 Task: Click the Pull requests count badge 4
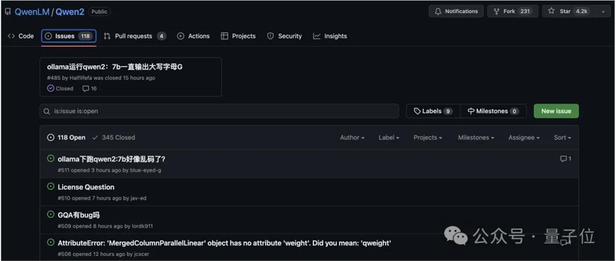(161, 36)
